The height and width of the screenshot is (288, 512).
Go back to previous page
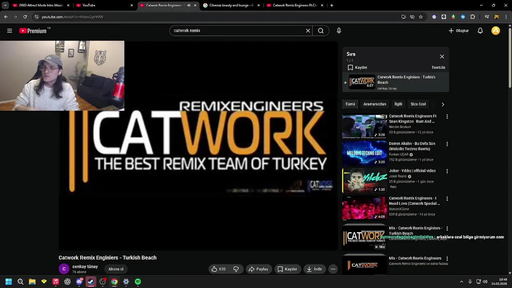6,17
